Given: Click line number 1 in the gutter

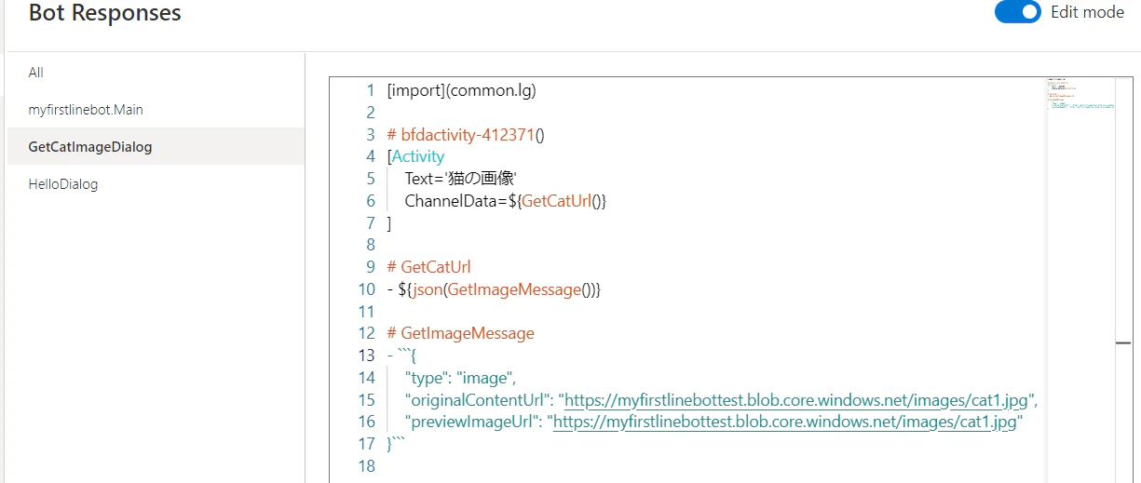Looking at the screenshot, I should pos(370,90).
